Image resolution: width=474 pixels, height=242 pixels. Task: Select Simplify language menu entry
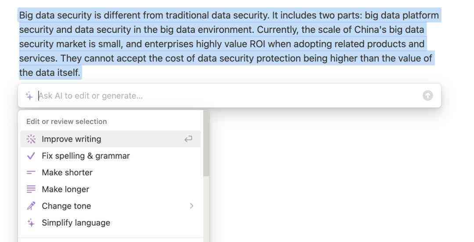tap(110, 223)
